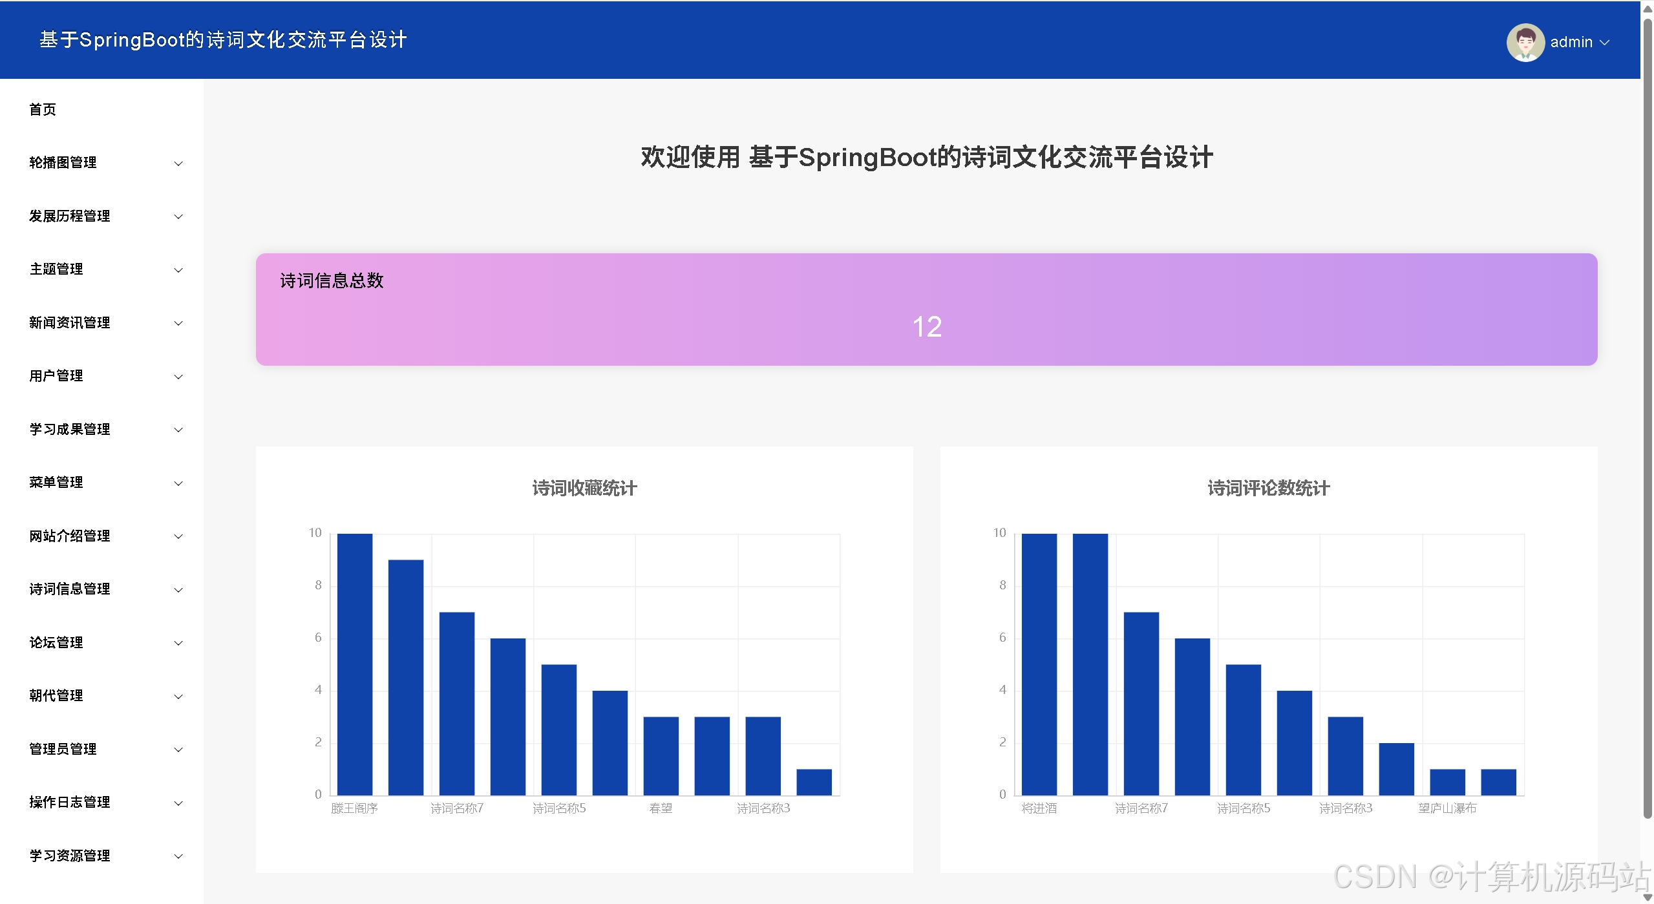This screenshot has height=904, width=1654.
Task: Expand the 学习成果管理 chevron arrow
Action: coord(178,430)
